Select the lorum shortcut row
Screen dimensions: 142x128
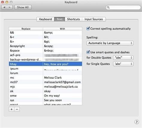pos(46,73)
